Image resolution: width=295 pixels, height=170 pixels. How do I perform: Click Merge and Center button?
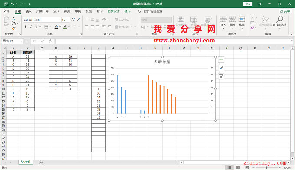[x=123, y=27]
